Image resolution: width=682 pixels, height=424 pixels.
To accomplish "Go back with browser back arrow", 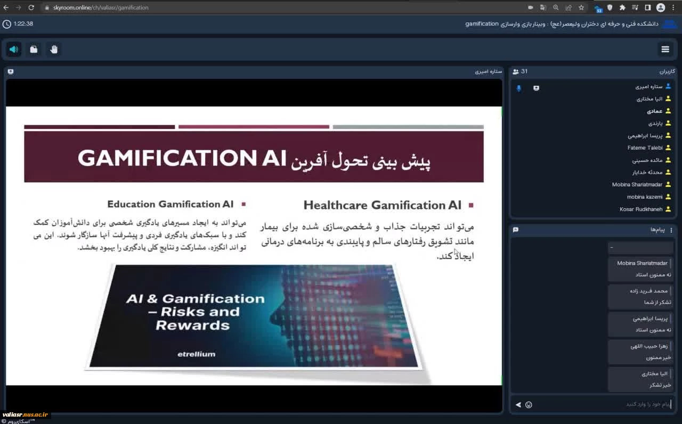I will pyautogui.click(x=6, y=7).
